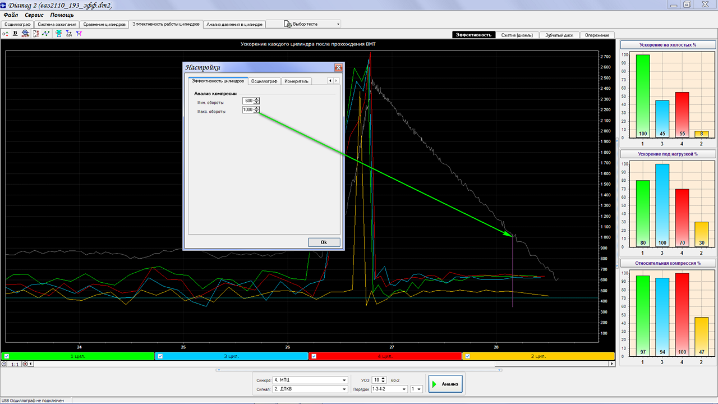
Task: Click the green play icon on the Анализ button
Action: pyautogui.click(x=434, y=384)
